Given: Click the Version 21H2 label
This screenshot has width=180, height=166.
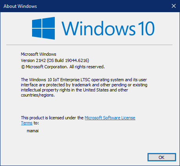Looking at the screenshot, I should click(x=33, y=60).
